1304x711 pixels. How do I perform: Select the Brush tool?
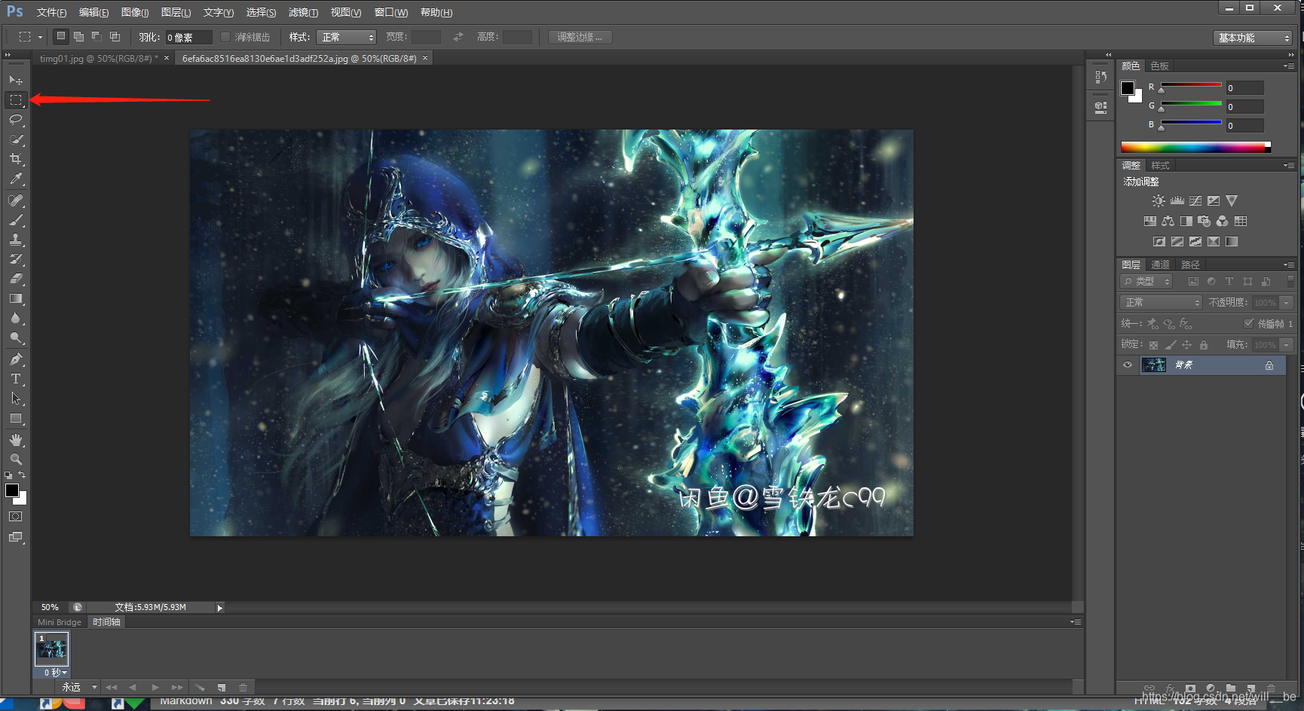(16, 220)
